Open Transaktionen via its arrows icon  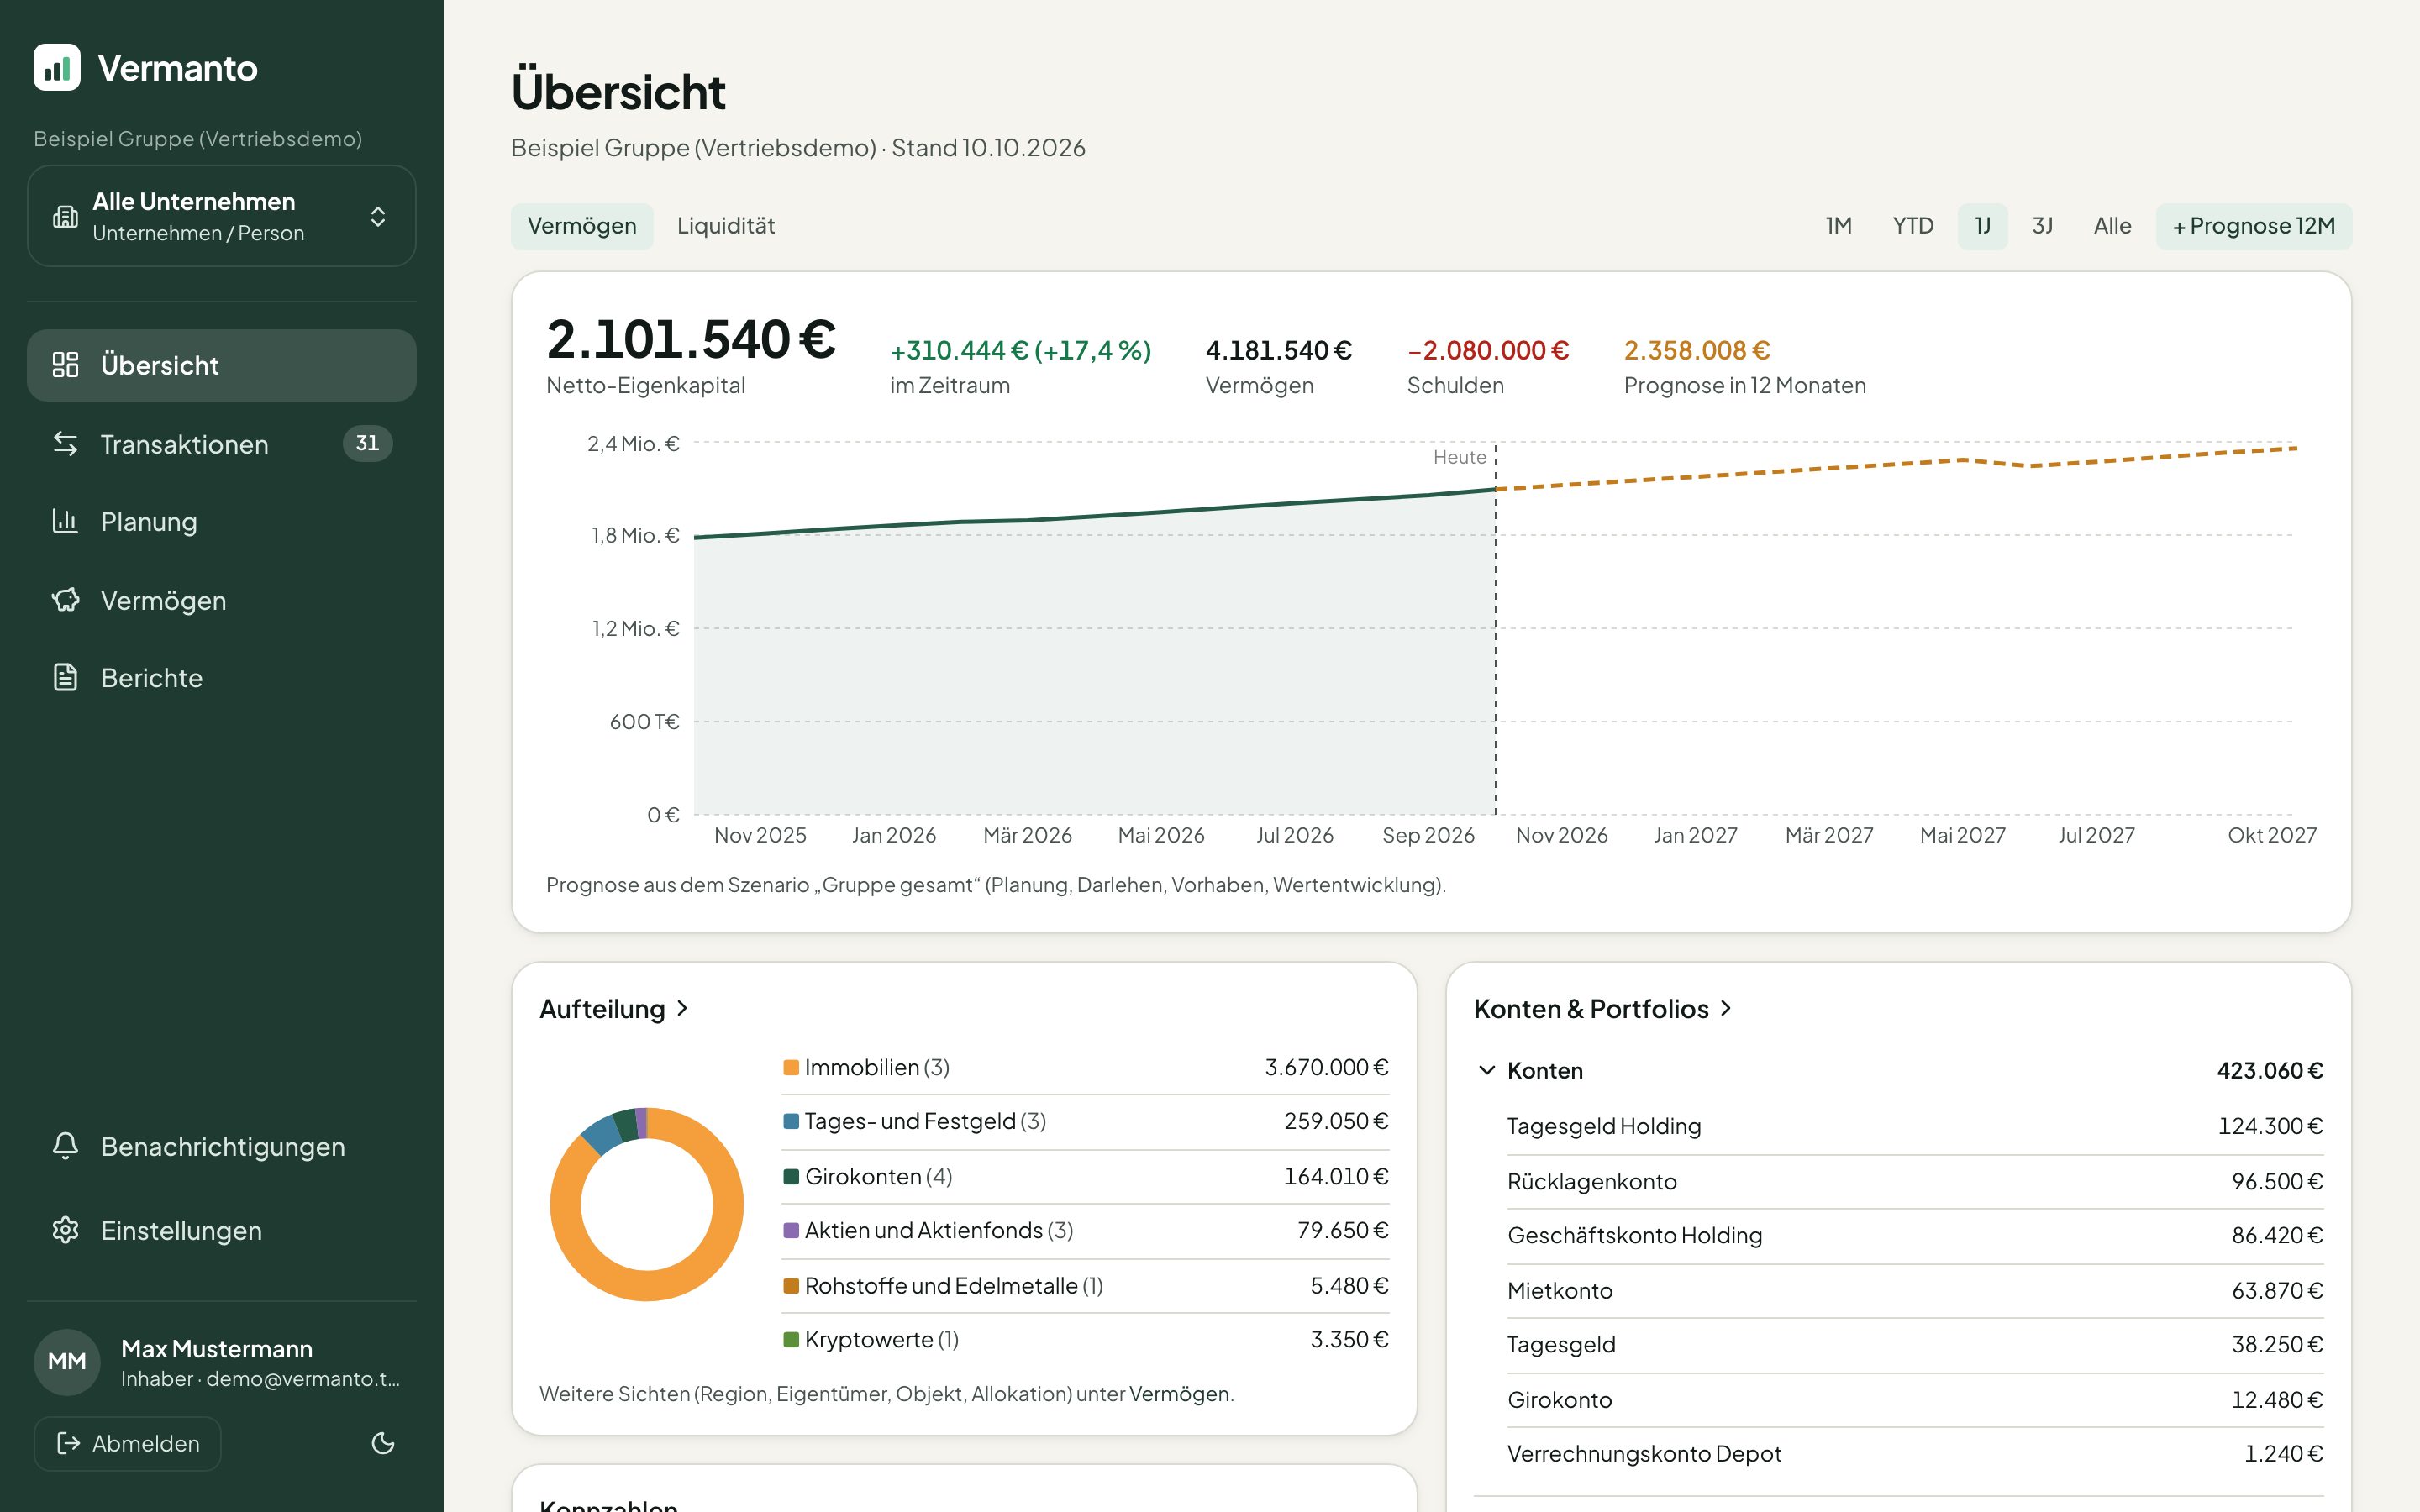click(x=65, y=443)
